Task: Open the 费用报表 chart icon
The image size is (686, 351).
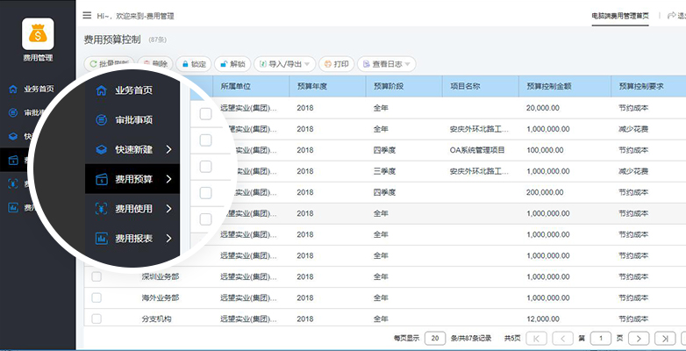Action: click(102, 239)
